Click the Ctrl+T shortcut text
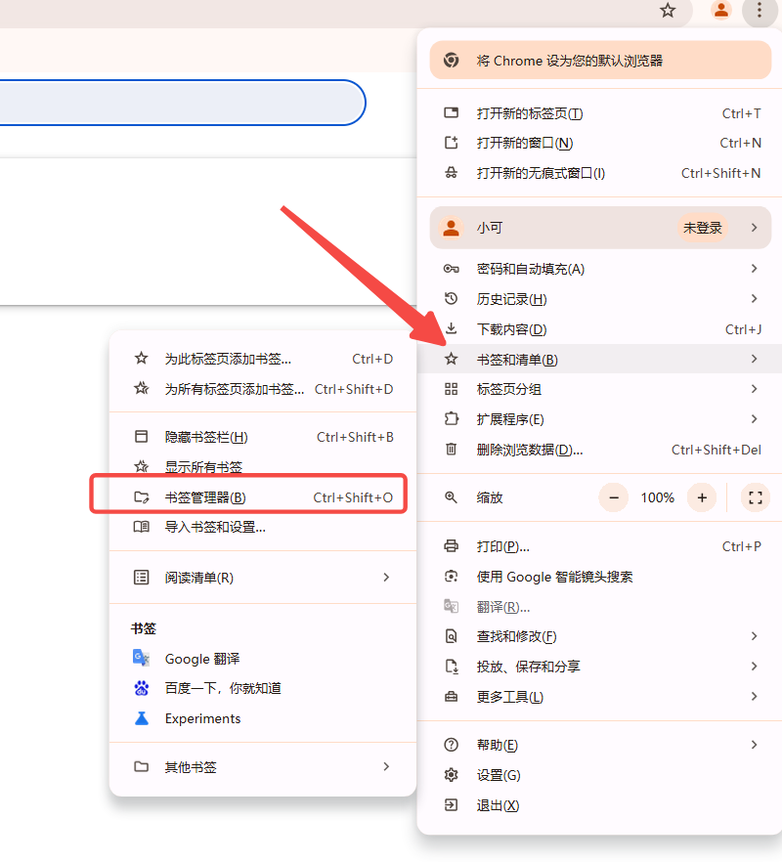This screenshot has width=782, height=862. pyautogui.click(x=741, y=113)
